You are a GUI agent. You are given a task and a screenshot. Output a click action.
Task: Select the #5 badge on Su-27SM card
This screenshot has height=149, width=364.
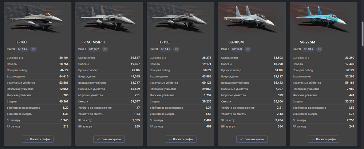click(319, 49)
